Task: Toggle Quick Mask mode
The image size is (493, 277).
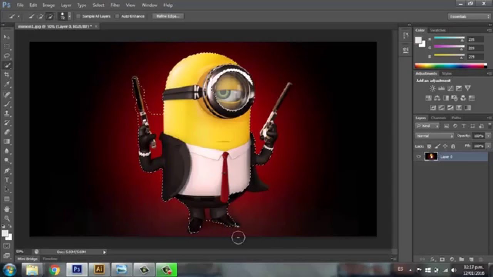Action: pyautogui.click(x=7, y=245)
